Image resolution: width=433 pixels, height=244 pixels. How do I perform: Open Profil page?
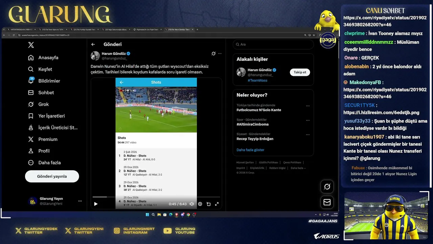tap(39, 151)
